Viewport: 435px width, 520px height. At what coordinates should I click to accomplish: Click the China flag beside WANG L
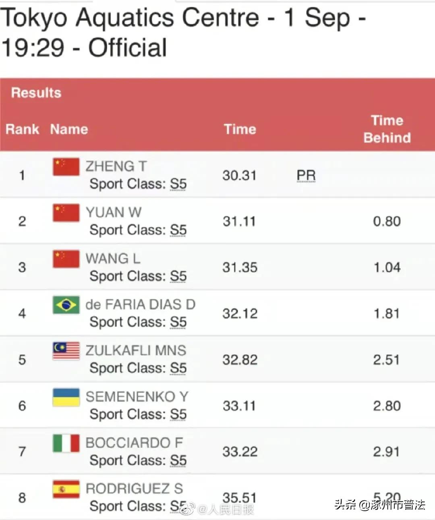tap(66, 259)
